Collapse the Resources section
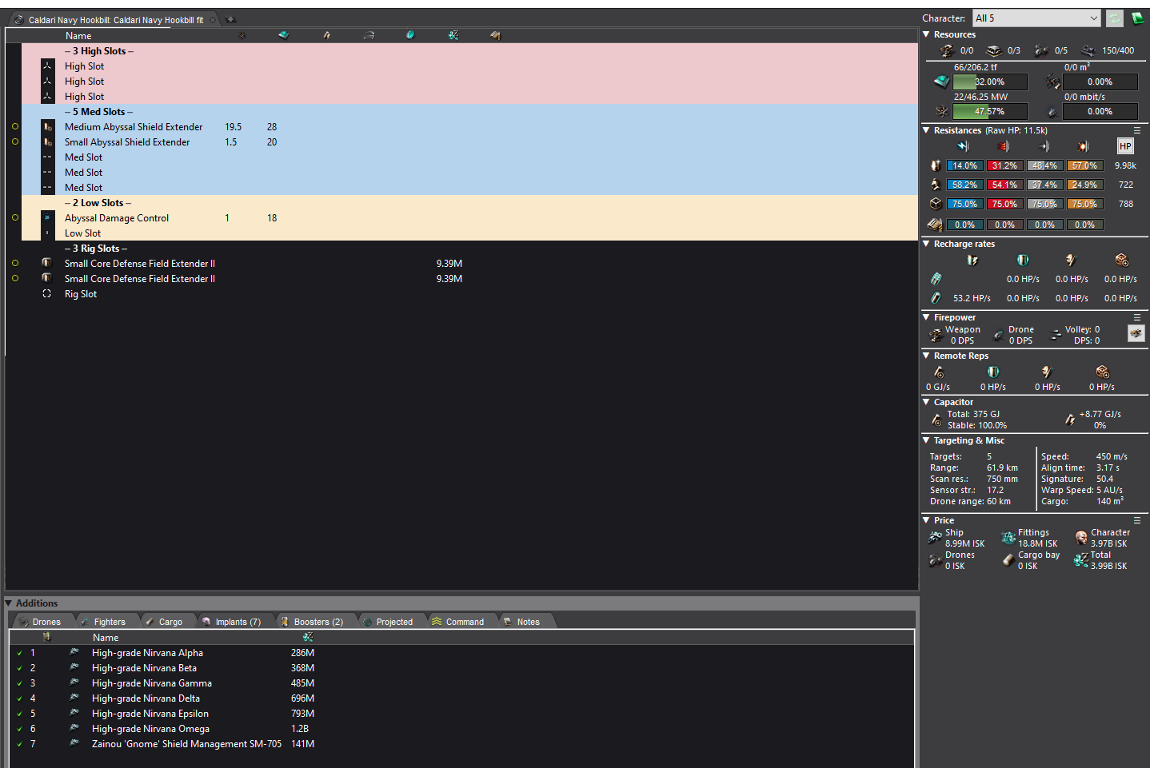 click(x=926, y=34)
